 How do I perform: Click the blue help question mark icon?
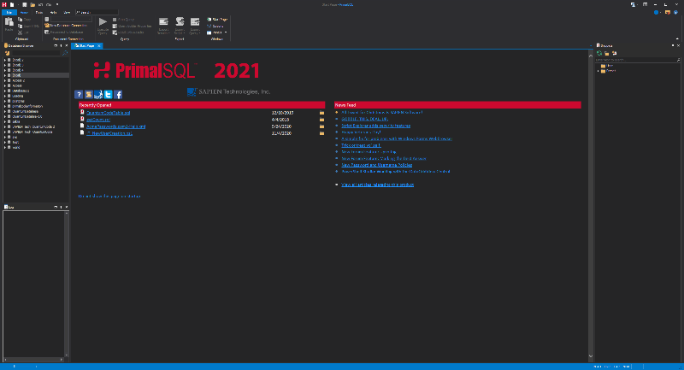point(80,94)
